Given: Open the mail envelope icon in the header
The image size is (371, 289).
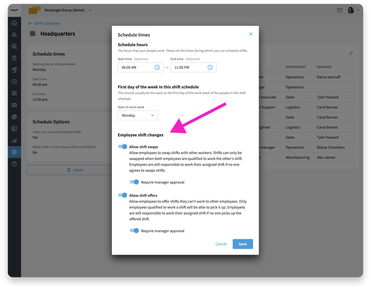Looking at the screenshot, I should pos(339,11).
